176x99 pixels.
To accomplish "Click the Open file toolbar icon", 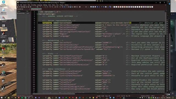I will (x=20, y=7).
